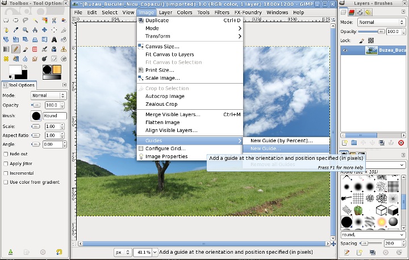The width and height of the screenshot is (409, 260).
Task: Click the Round brush name field
Action: 55,115
